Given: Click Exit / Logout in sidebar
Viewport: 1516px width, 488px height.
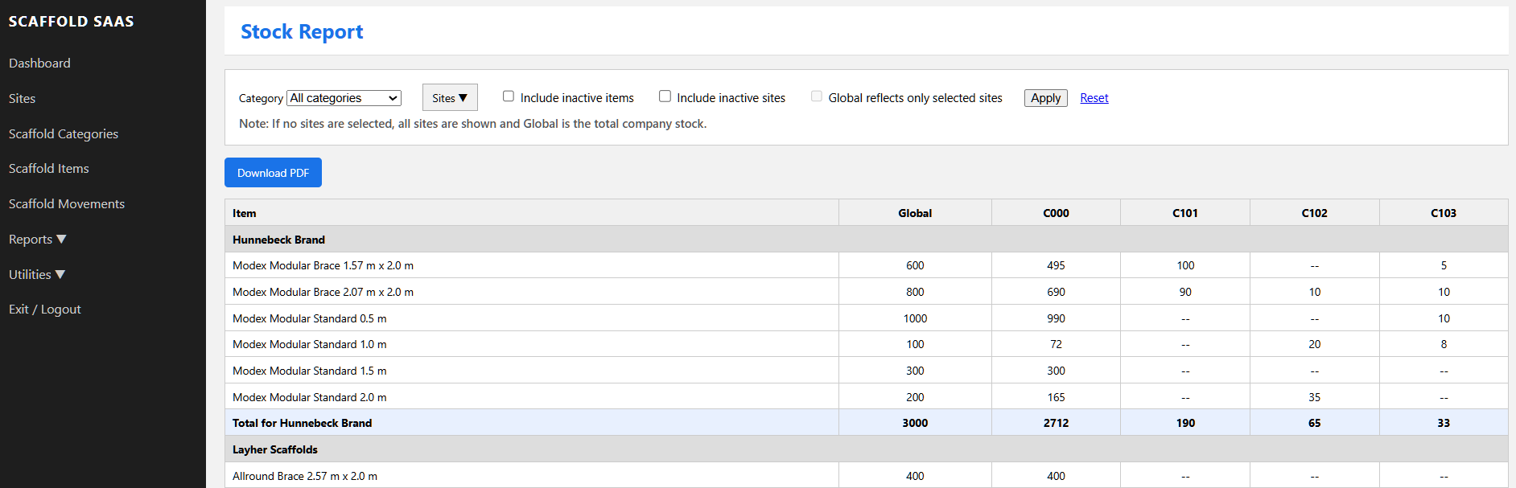Looking at the screenshot, I should (45, 309).
